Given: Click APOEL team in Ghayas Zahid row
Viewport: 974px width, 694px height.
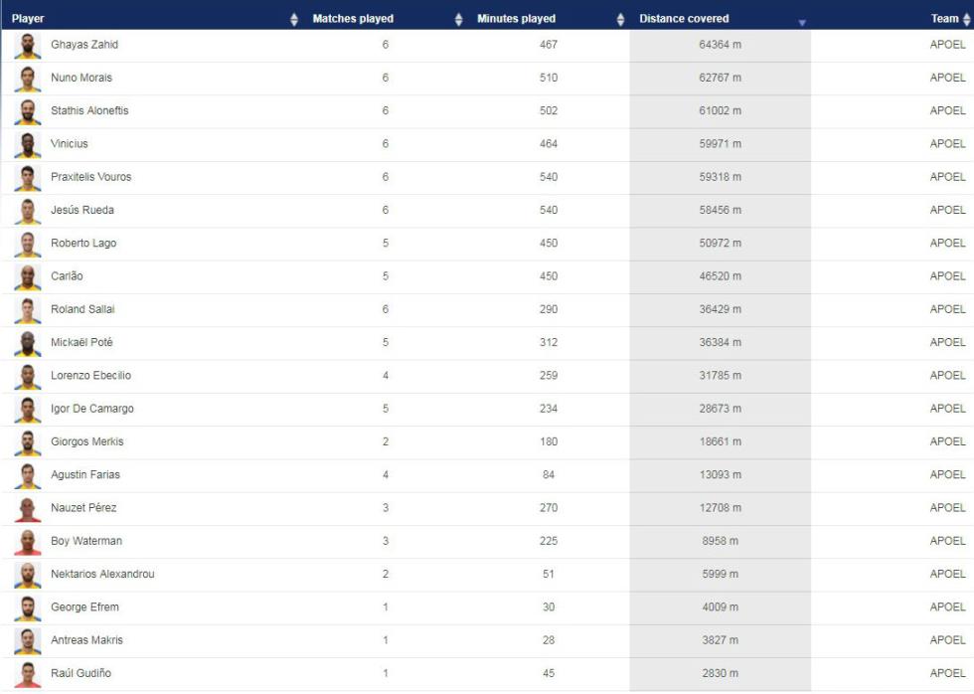Looking at the screenshot, I should tap(948, 45).
